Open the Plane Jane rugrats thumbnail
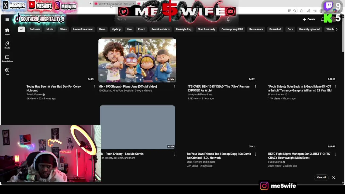This screenshot has height=194, width=345. (137, 60)
